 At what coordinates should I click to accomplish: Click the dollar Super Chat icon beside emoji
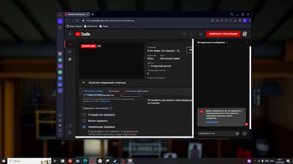coord(244,133)
